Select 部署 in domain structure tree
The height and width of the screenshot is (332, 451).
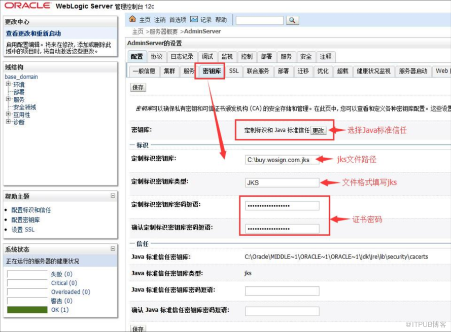click(19, 92)
